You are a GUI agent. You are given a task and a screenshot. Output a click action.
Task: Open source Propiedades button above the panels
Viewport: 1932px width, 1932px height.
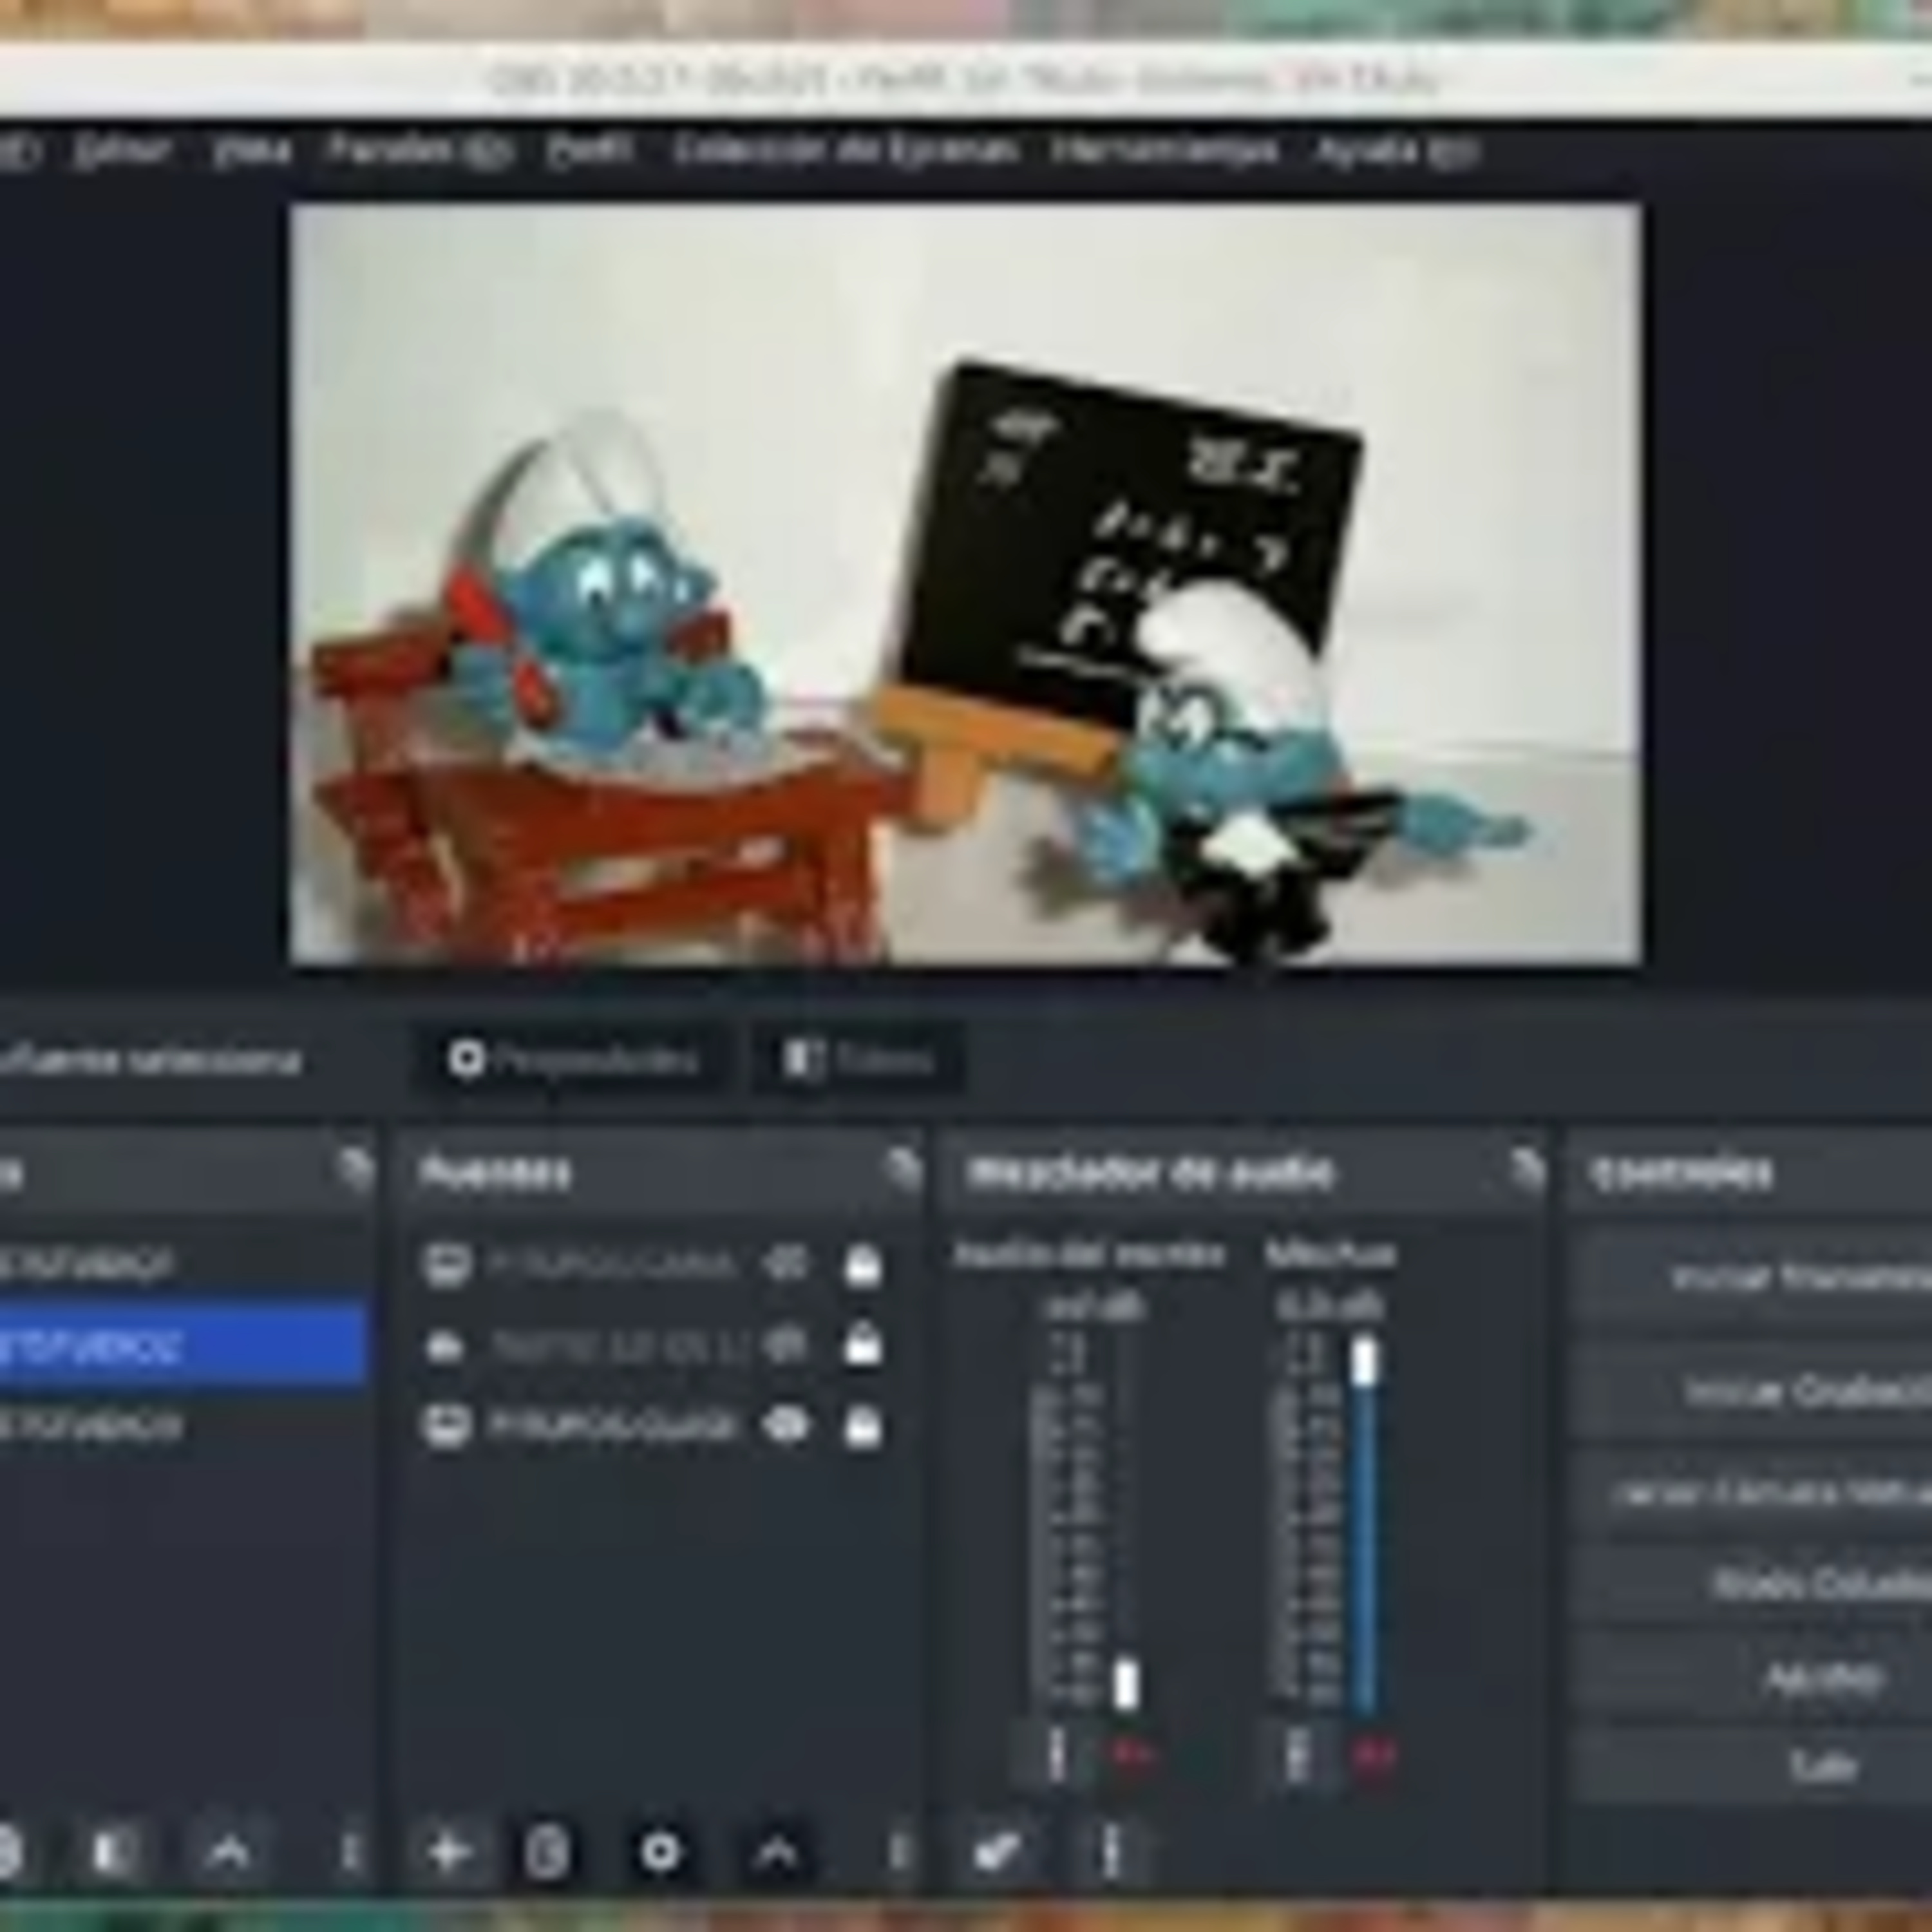573,1059
